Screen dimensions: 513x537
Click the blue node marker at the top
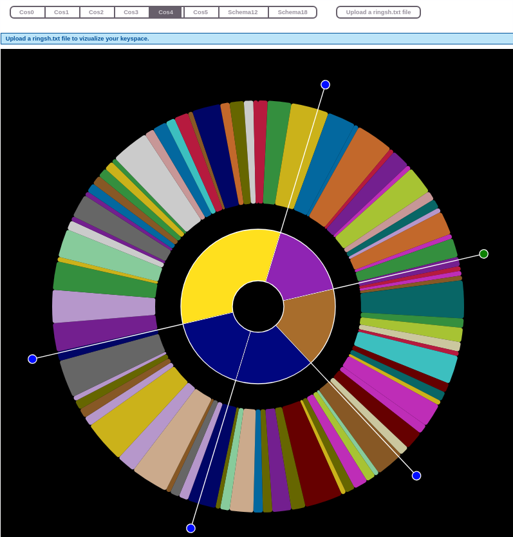coord(325,84)
